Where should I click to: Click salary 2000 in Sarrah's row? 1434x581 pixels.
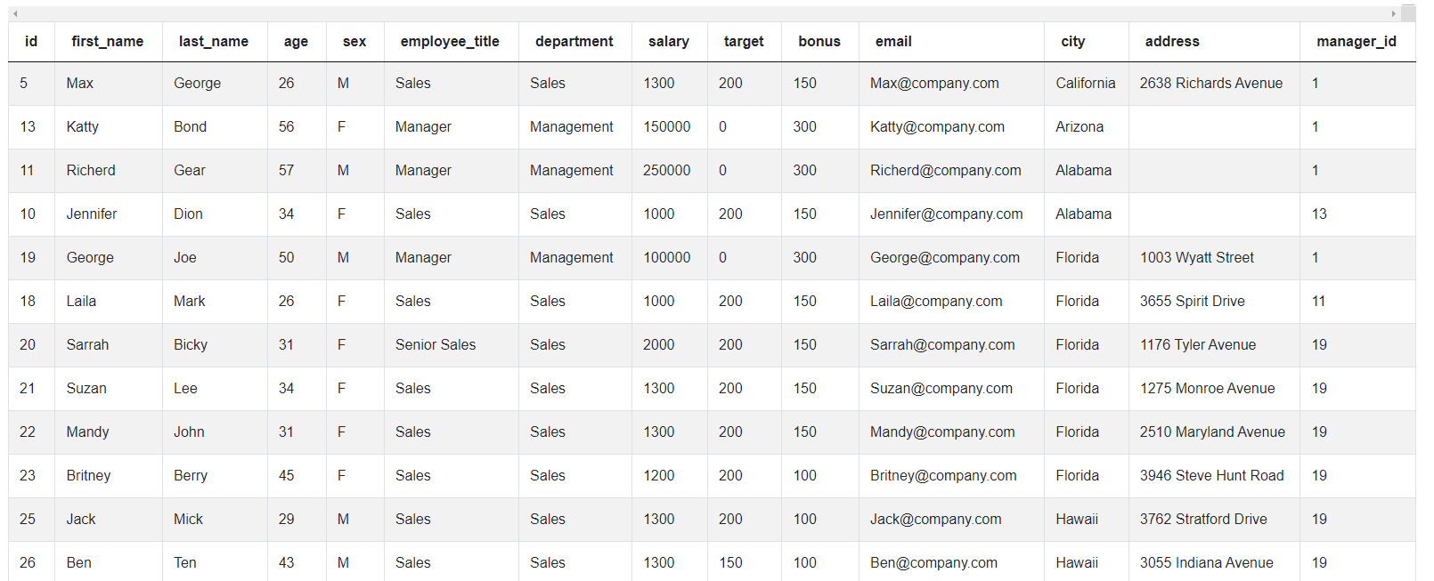[670, 345]
